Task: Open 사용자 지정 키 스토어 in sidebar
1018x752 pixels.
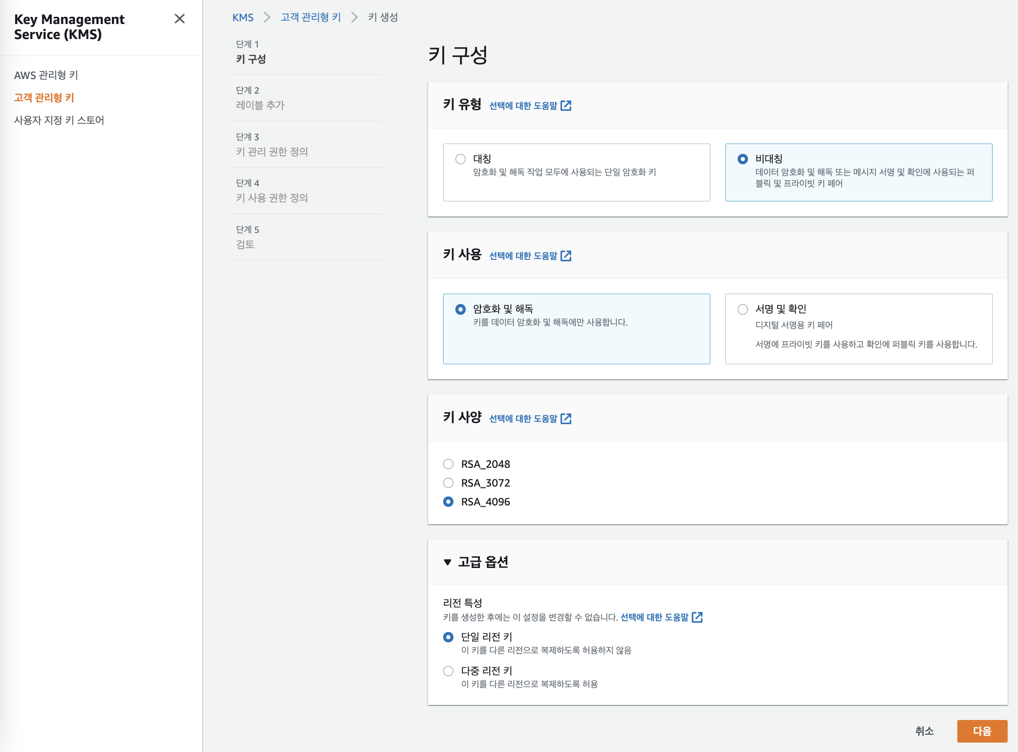Action: point(59,120)
